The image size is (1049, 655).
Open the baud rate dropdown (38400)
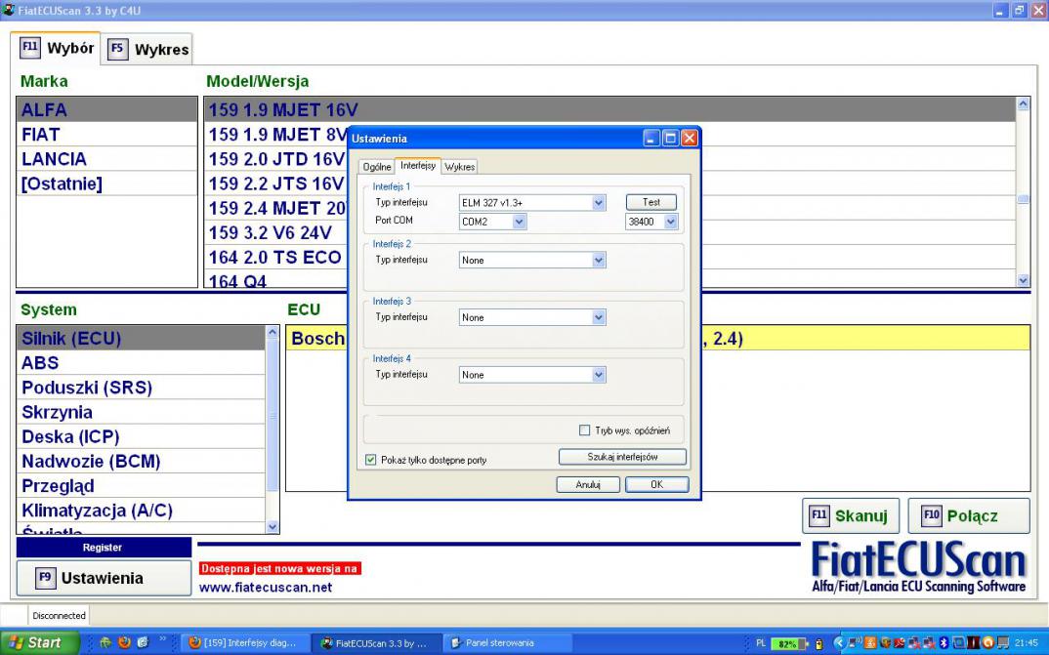(671, 222)
